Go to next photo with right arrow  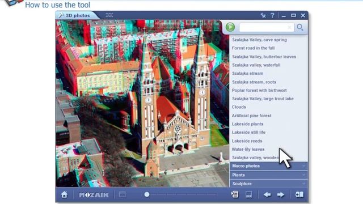point(281,195)
